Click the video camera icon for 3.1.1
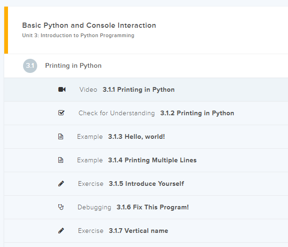The height and width of the screenshot is (247, 288). [x=62, y=89]
